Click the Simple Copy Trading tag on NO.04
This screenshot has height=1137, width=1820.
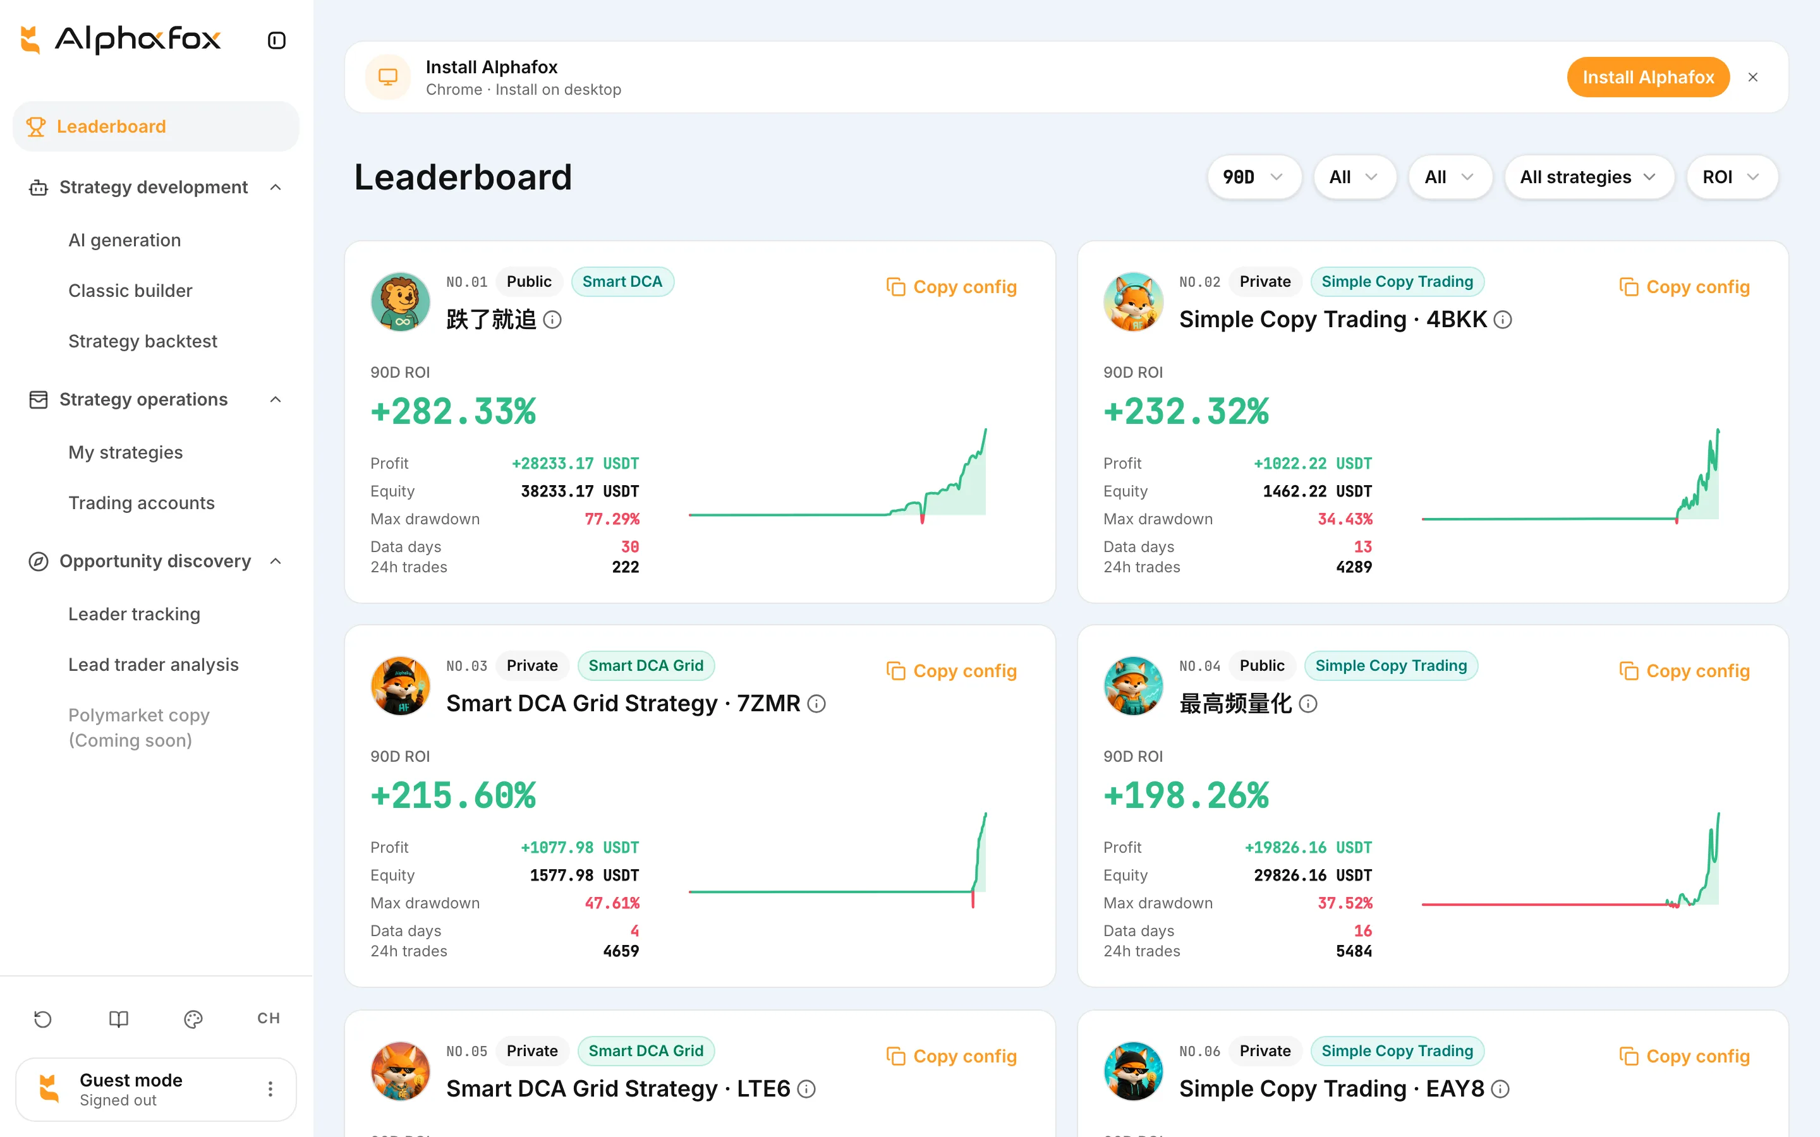pos(1392,666)
